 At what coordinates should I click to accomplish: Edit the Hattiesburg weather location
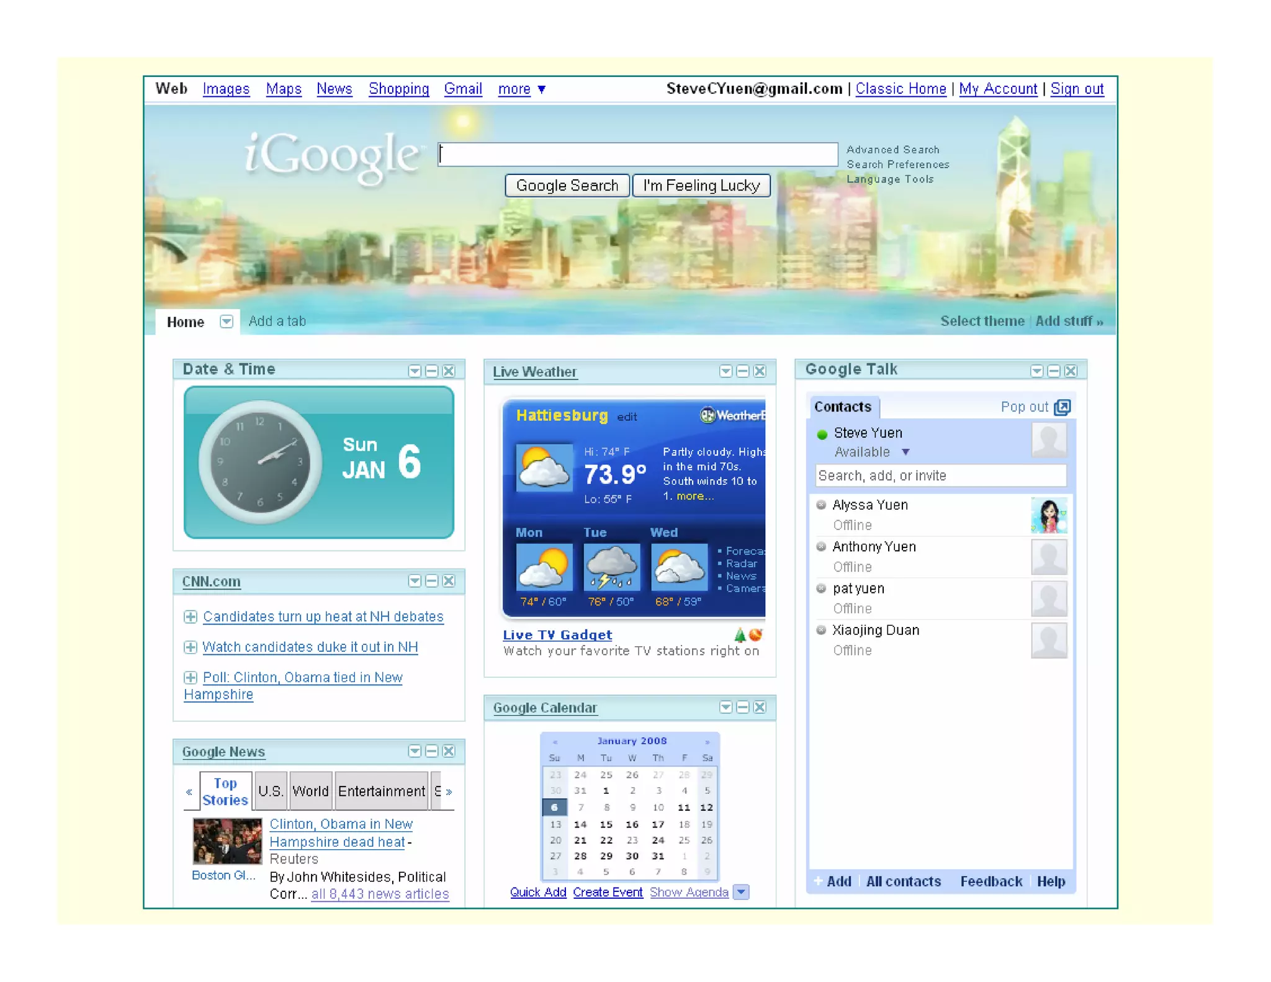pyautogui.click(x=627, y=417)
